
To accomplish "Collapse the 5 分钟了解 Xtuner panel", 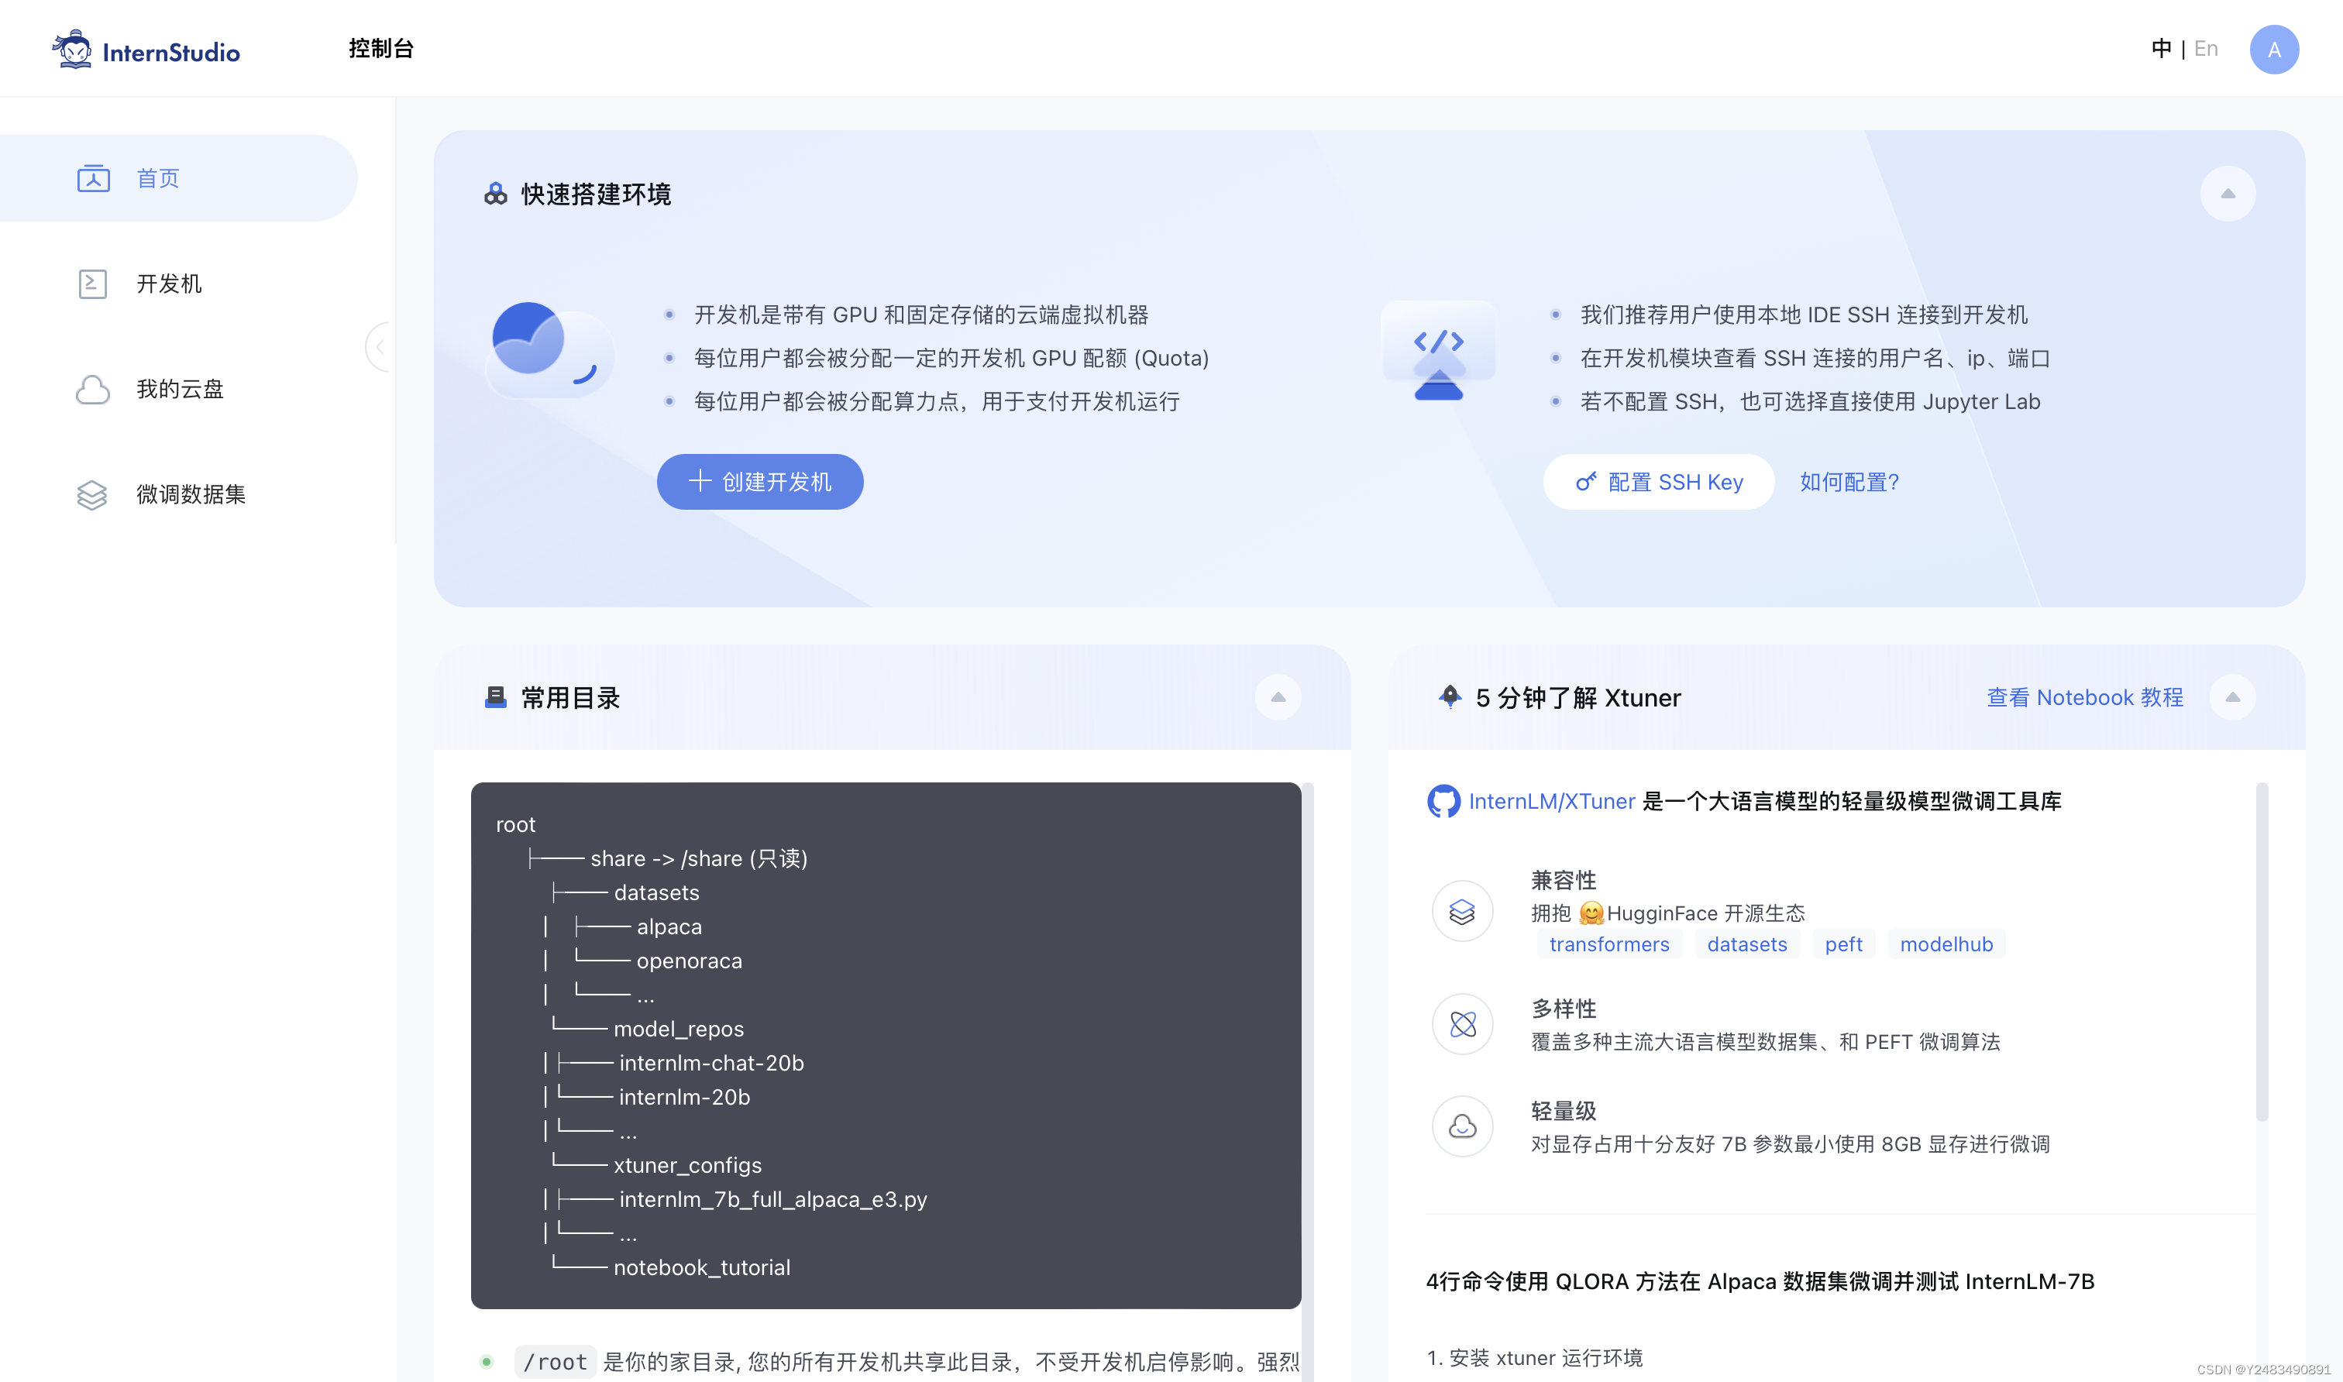I will pos(2232,696).
